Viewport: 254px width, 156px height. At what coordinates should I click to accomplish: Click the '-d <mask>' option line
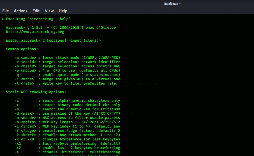[67, 113]
